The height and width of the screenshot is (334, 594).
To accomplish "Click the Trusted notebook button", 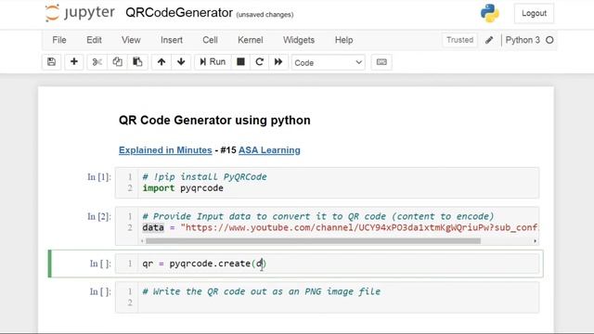I will (460, 40).
